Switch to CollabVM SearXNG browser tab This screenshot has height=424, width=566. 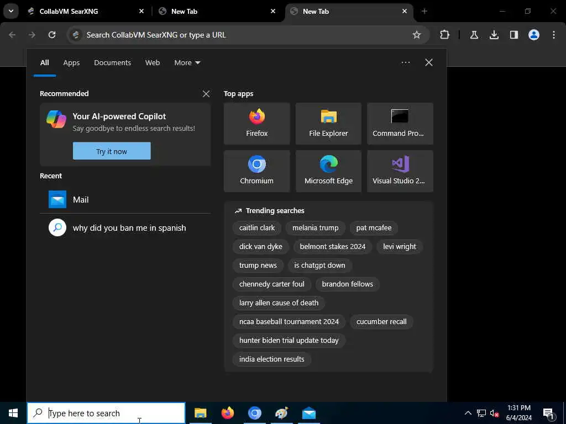(85, 11)
